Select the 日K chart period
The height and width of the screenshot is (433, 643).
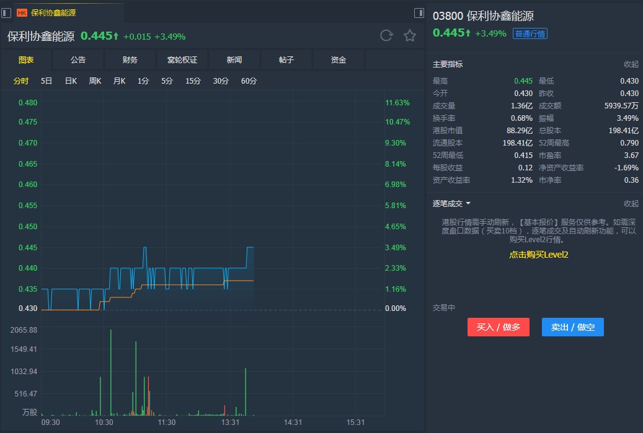tap(71, 81)
